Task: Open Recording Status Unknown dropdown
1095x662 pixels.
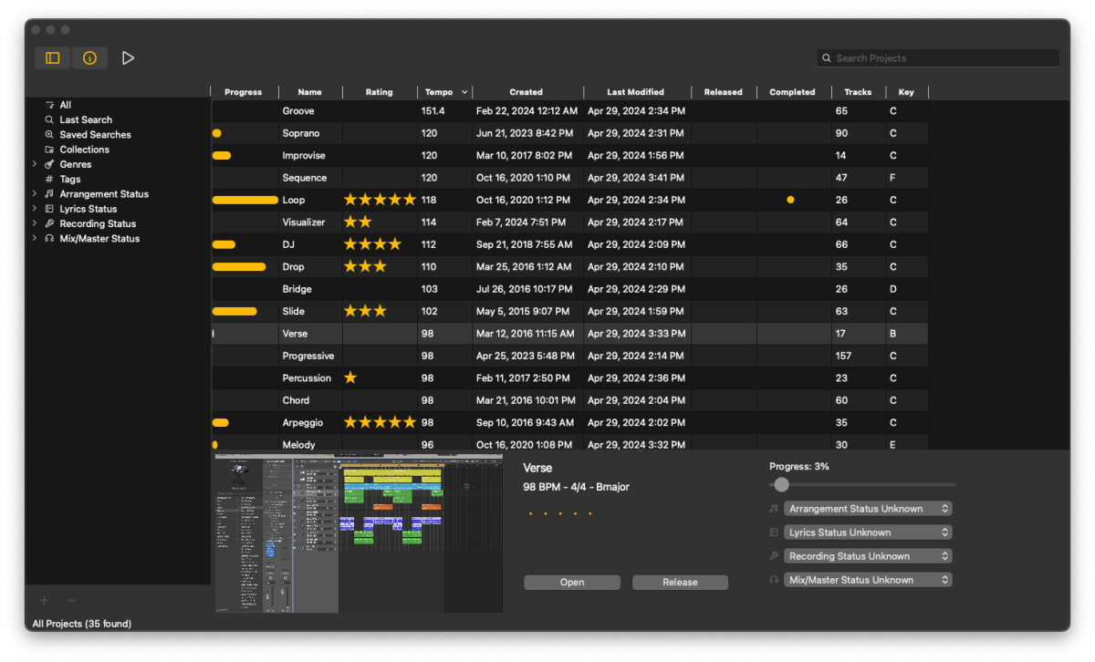Action: (x=868, y=556)
